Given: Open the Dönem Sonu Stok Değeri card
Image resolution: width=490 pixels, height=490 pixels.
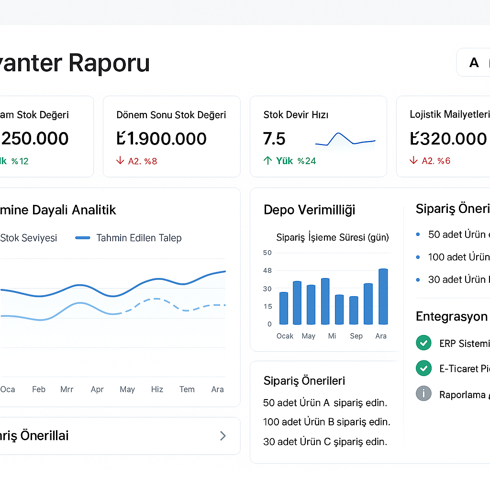Looking at the screenshot, I should tap(171, 136).
